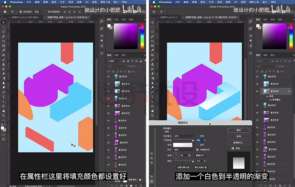Enable 显示变换控件 checkbox in left options bar
The height and width of the screenshot is (187, 295).
coord(45,11)
